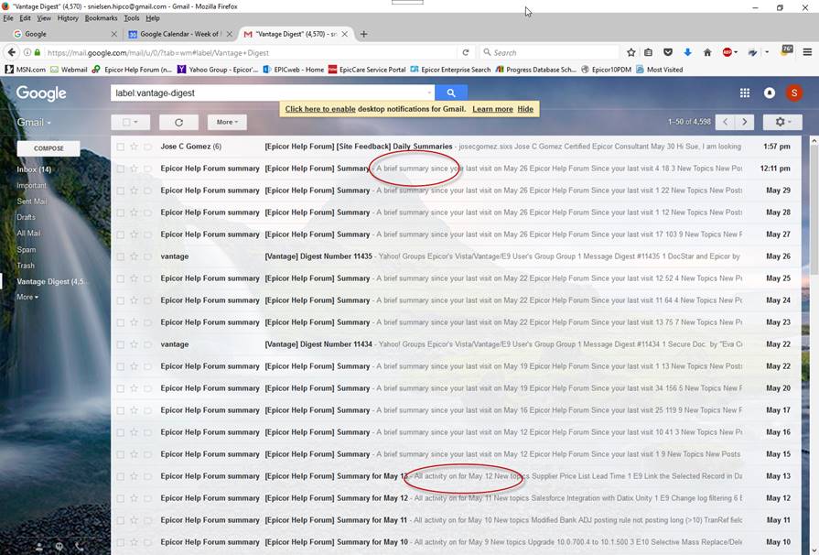Screen dimensions: 819x555
Task: Tick the Digest Number 11435 email checkbox
Action: [121, 256]
